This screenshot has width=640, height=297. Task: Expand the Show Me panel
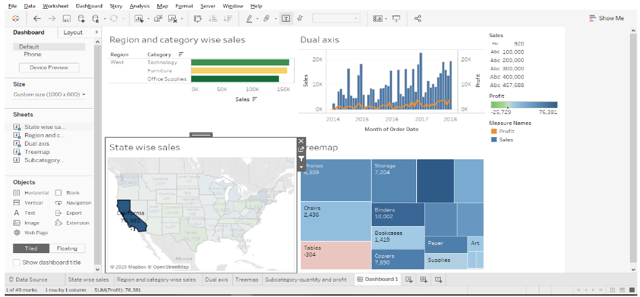click(606, 18)
